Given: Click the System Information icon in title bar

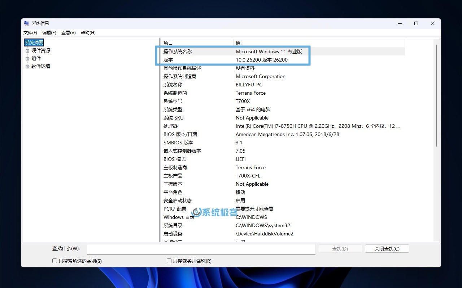Looking at the screenshot, I should (x=26, y=23).
